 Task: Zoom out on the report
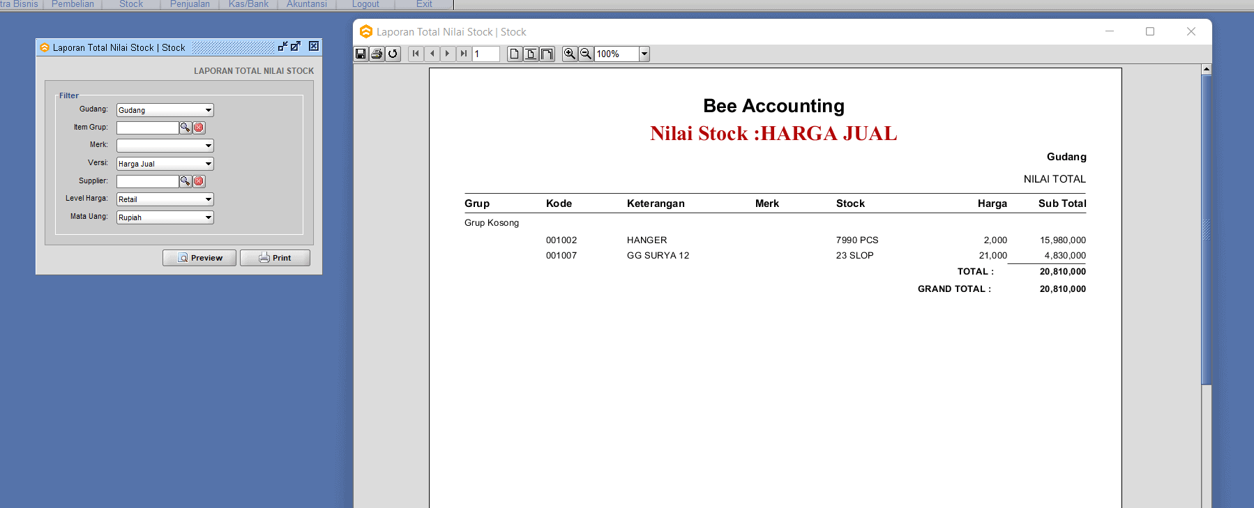(586, 54)
